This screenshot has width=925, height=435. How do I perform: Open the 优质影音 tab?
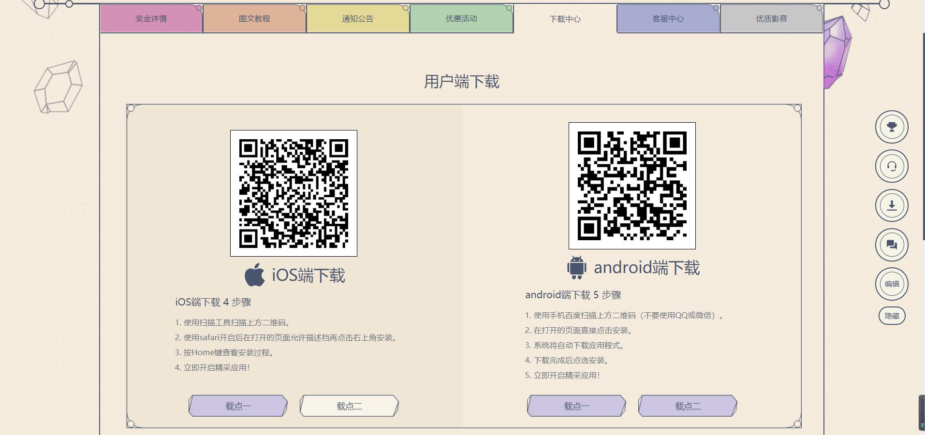[772, 19]
